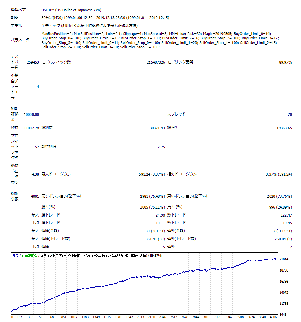Click the total trades value 4001
This screenshot has height=322, width=301.
pos(35,196)
